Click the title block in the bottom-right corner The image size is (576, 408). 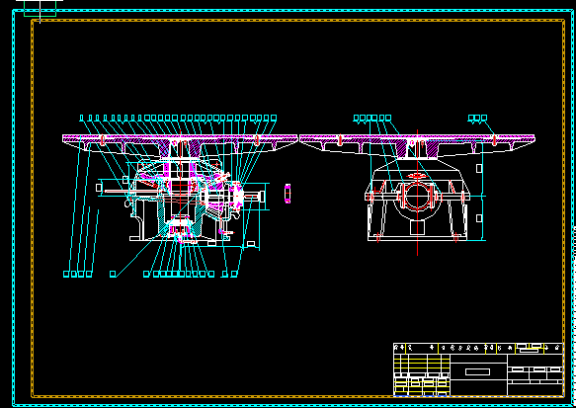pyautogui.click(x=478, y=369)
